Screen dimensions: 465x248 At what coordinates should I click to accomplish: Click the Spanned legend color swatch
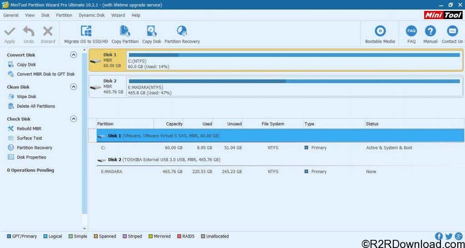point(96,237)
